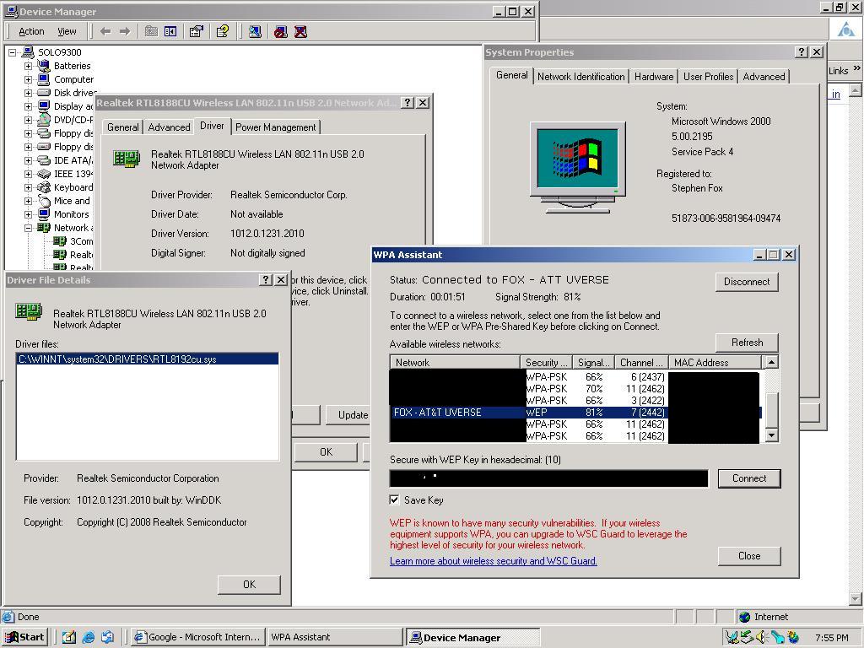Click the Start button

(24, 637)
